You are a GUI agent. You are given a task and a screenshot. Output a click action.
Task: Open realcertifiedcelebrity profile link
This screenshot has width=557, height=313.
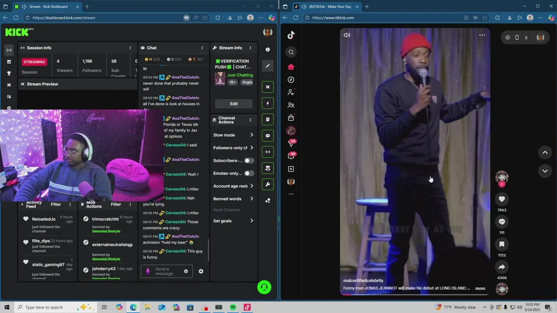363,281
